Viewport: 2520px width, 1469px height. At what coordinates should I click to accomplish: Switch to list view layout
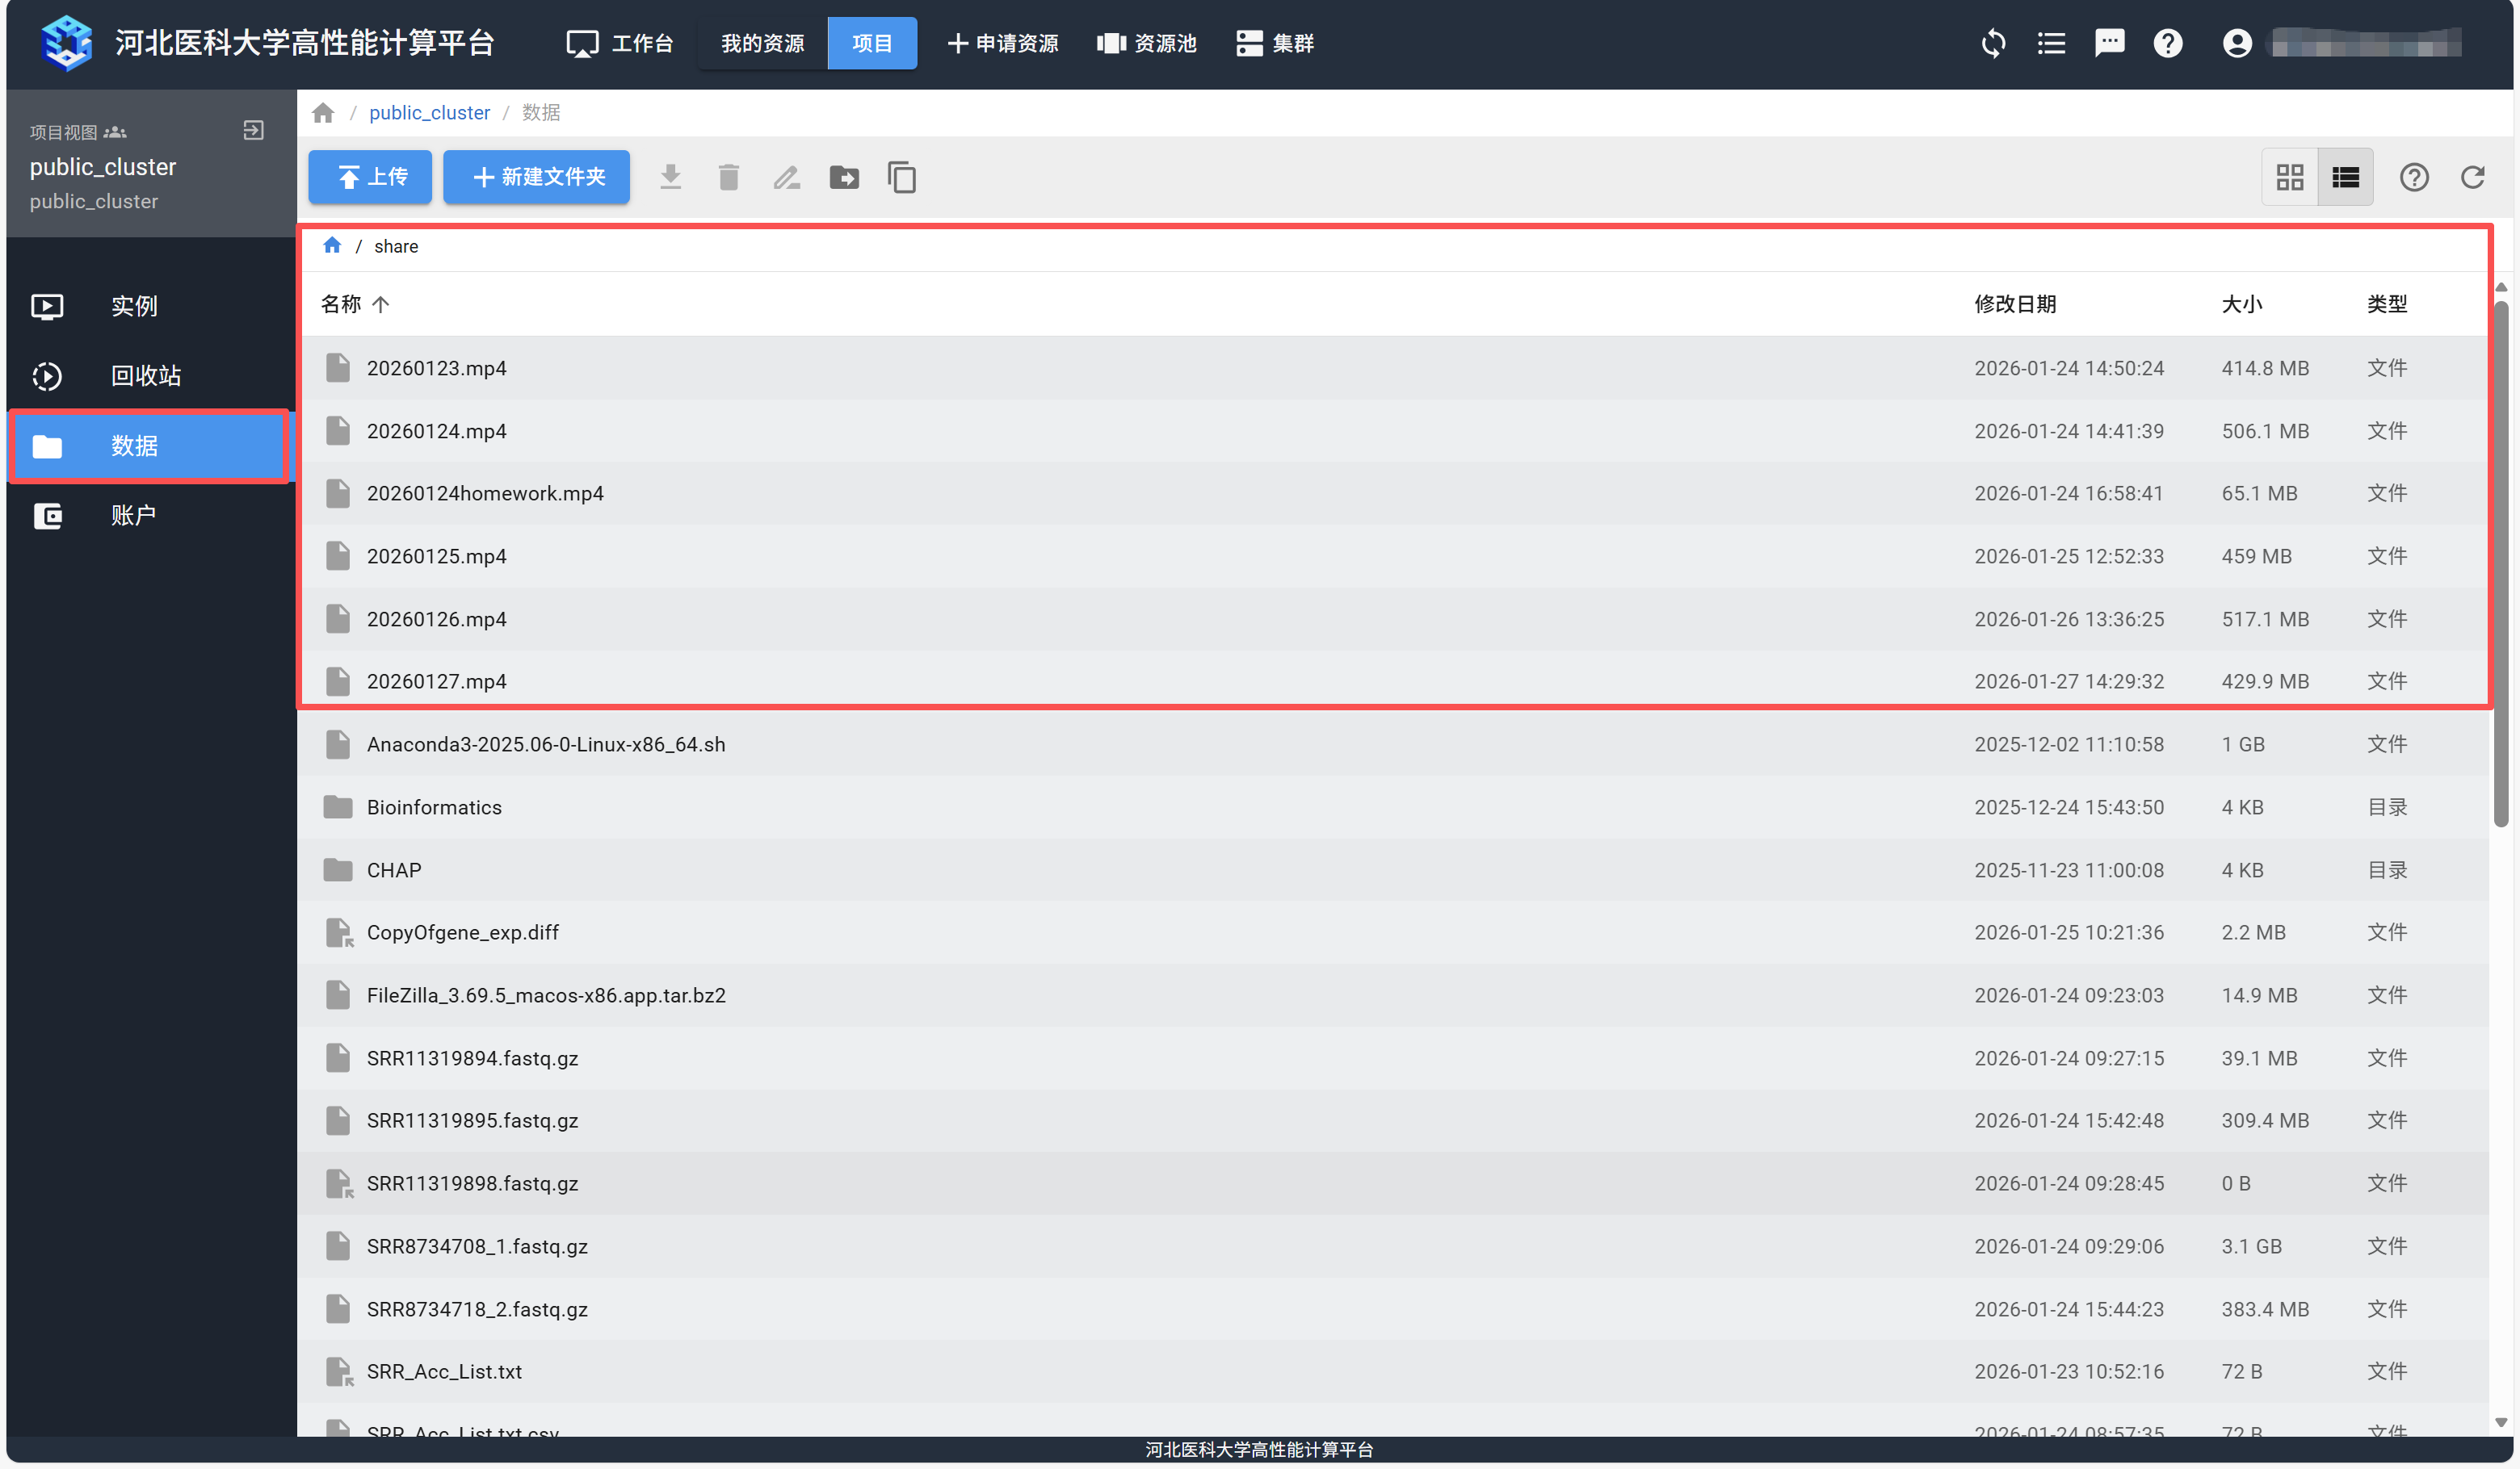point(2345,178)
